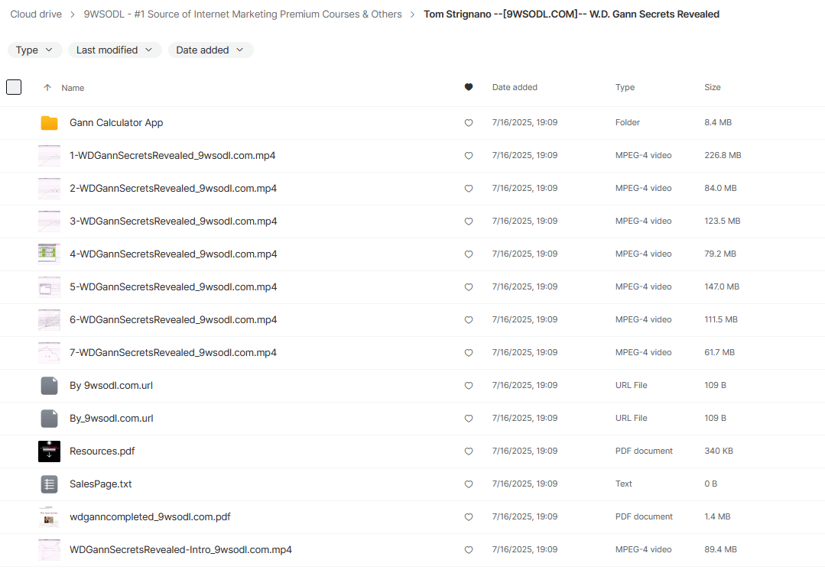
Task: Click the 4-WDGannSecretsRevealed video thumbnail
Action: [49, 254]
